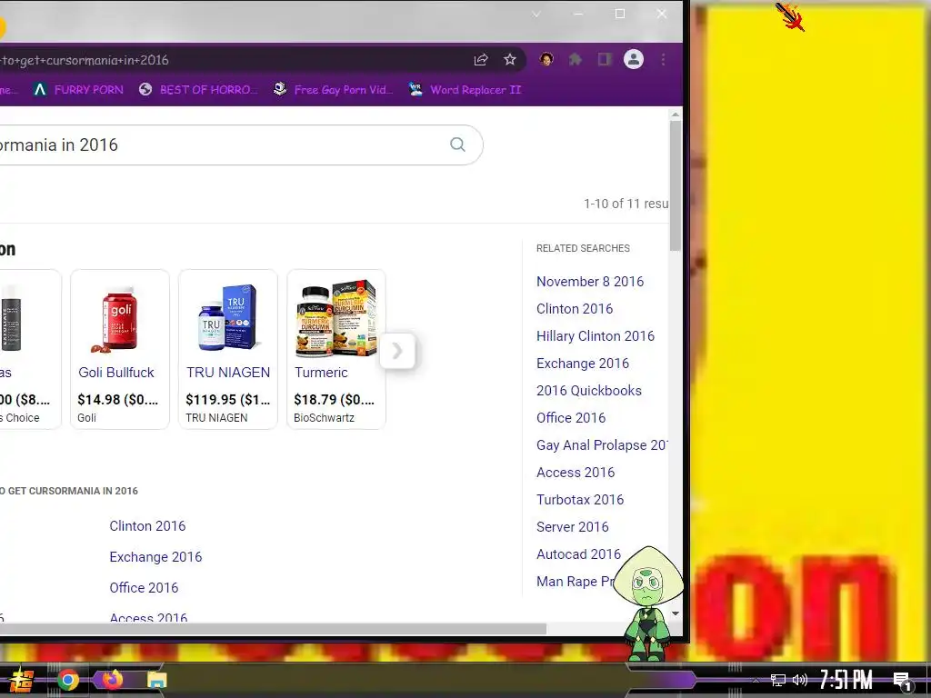
Task: Open related search Server 2016
Action: [573, 527]
